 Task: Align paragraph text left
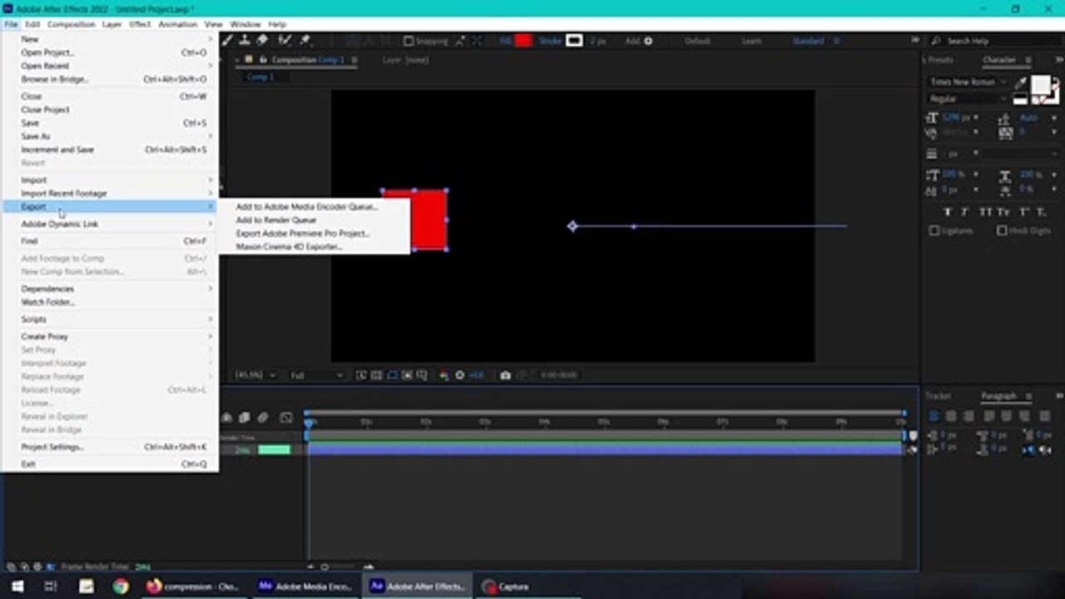point(935,416)
